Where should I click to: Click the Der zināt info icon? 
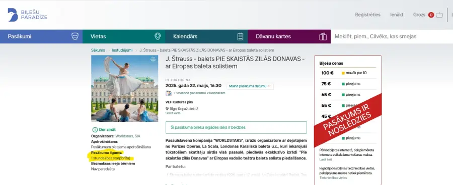click(x=94, y=130)
